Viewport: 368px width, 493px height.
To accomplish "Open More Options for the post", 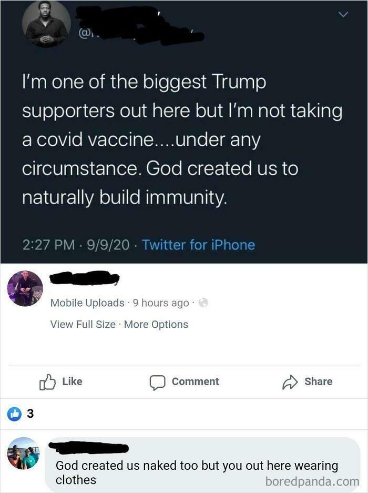I will tap(156, 324).
